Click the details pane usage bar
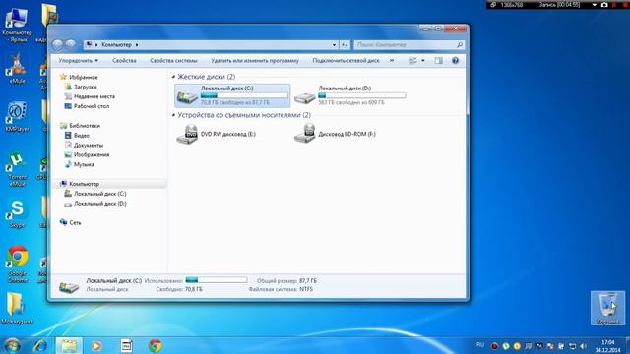Image resolution: width=630 pixels, height=354 pixels. tap(217, 280)
